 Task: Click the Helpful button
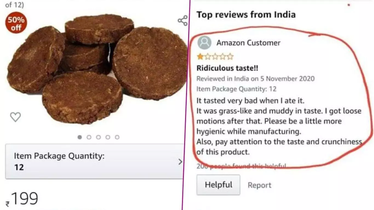[x=218, y=185]
